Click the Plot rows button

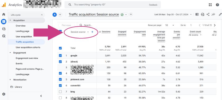coord(66,25)
